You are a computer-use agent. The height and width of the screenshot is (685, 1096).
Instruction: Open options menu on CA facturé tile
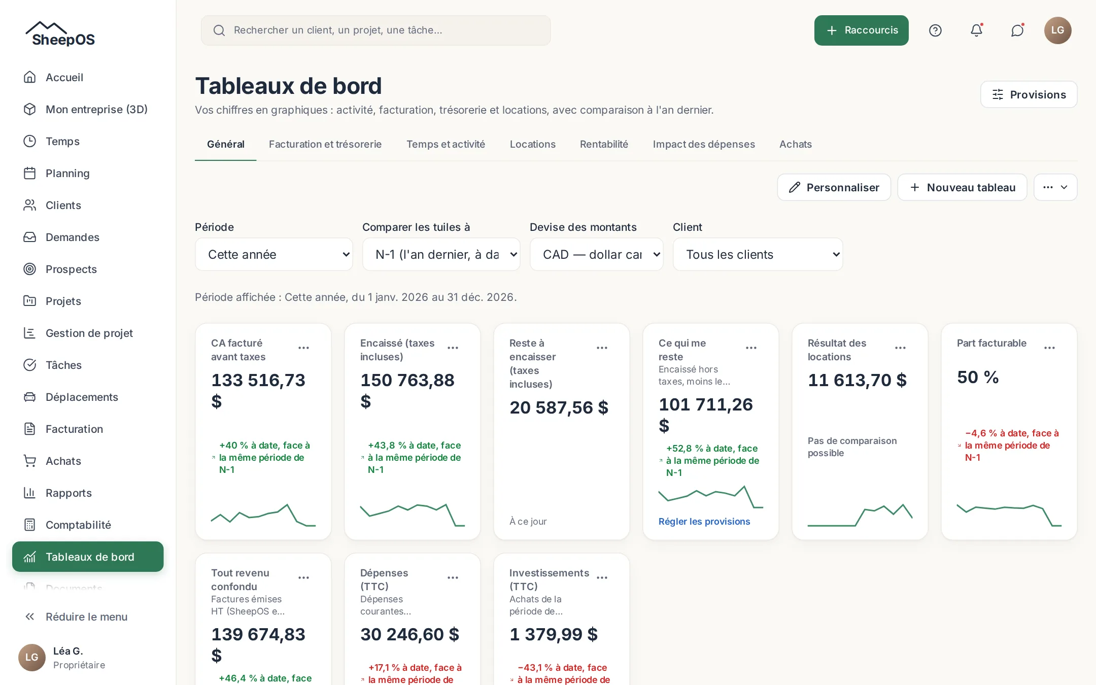(x=303, y=348)
